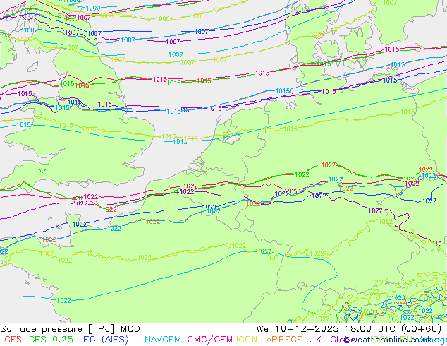Select the blue EC (AIFS) legend entry
Screen dimensions: 447x346
pyautogui.click(x=106, y=340)
